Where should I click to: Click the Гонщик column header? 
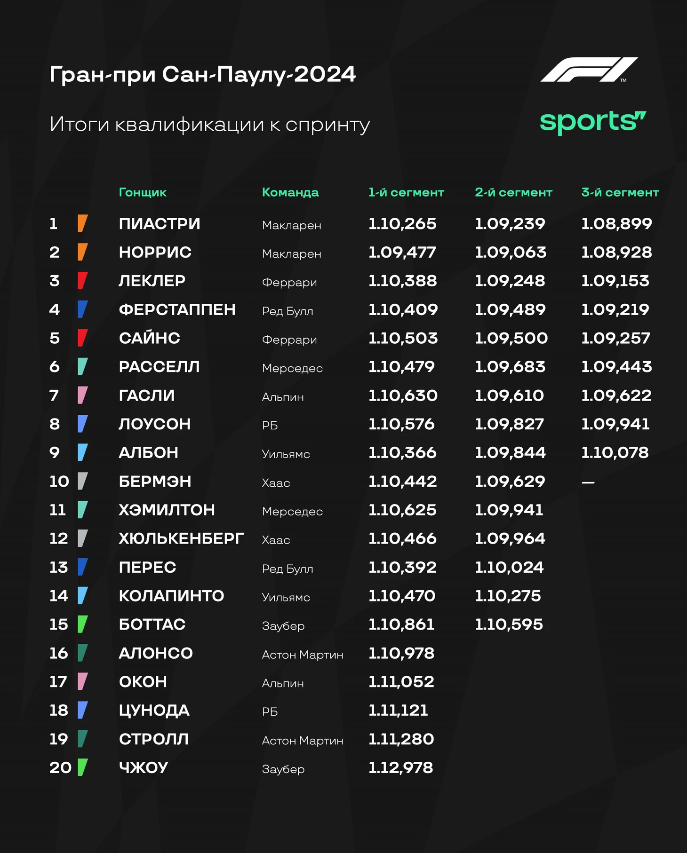coord(143,192)
